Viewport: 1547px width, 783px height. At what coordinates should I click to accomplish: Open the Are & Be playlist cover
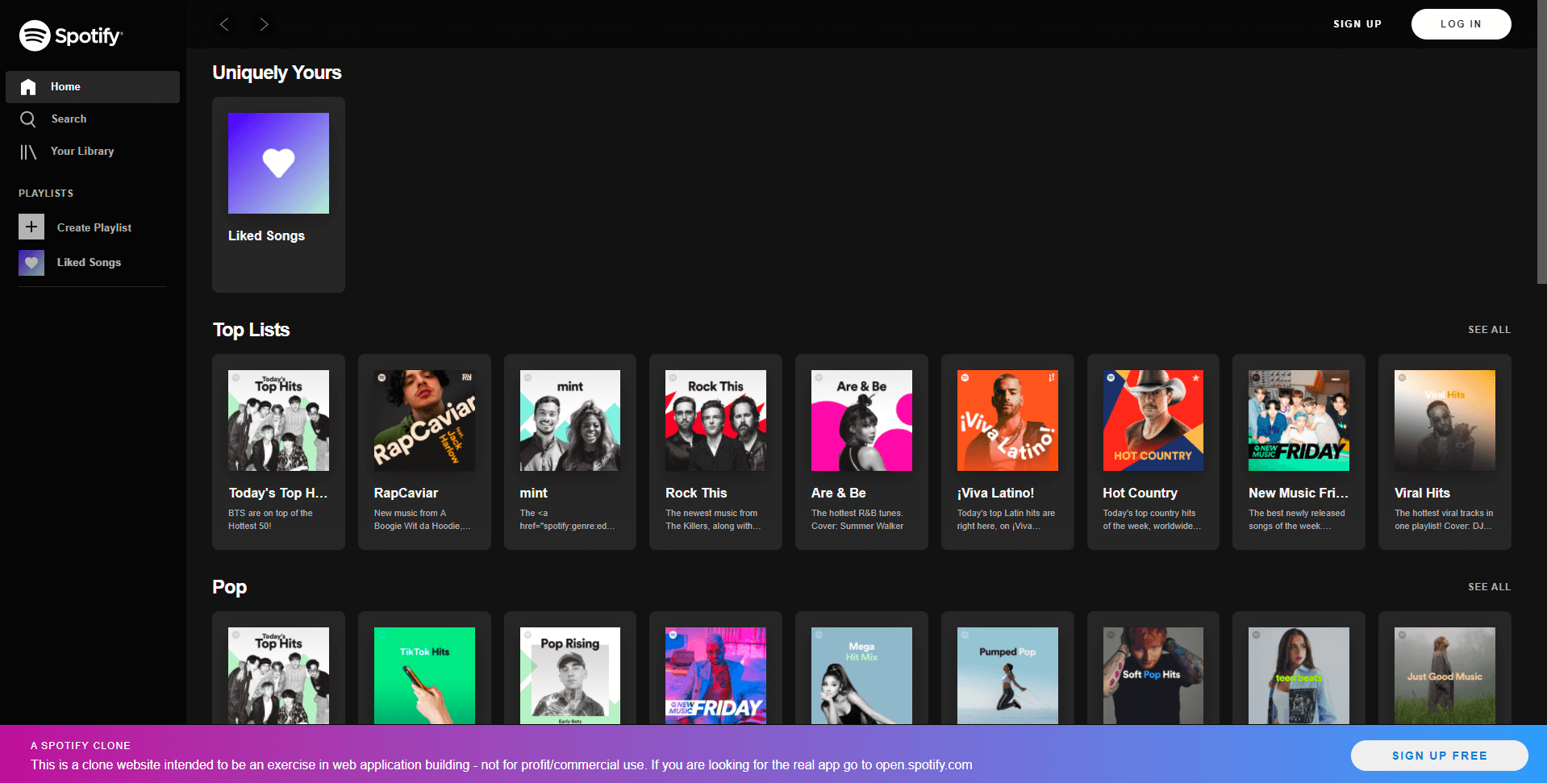(861, 420)
